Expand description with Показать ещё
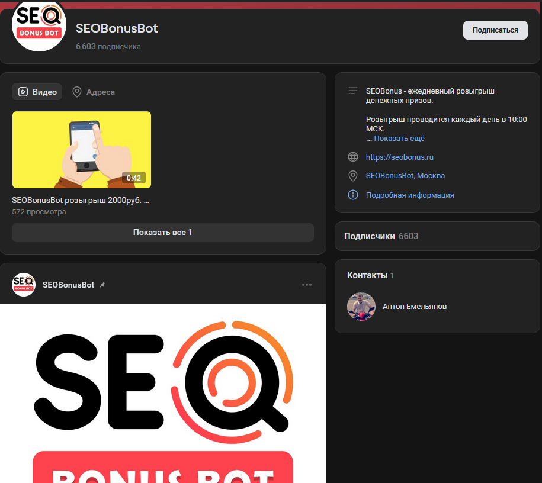 [399, 138]
